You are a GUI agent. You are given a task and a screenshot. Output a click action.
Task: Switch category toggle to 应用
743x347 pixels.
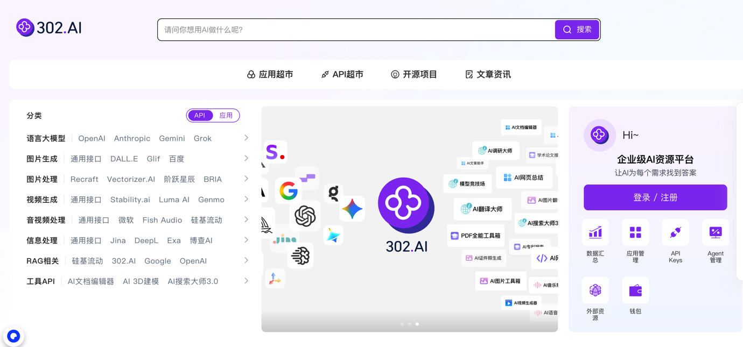coord(226,116)
